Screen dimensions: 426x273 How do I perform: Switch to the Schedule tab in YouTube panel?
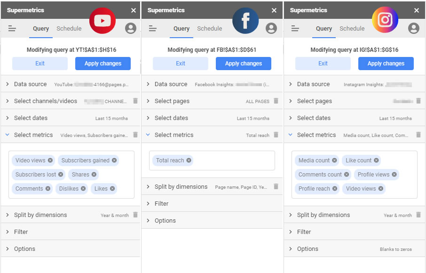pos(69,29)
